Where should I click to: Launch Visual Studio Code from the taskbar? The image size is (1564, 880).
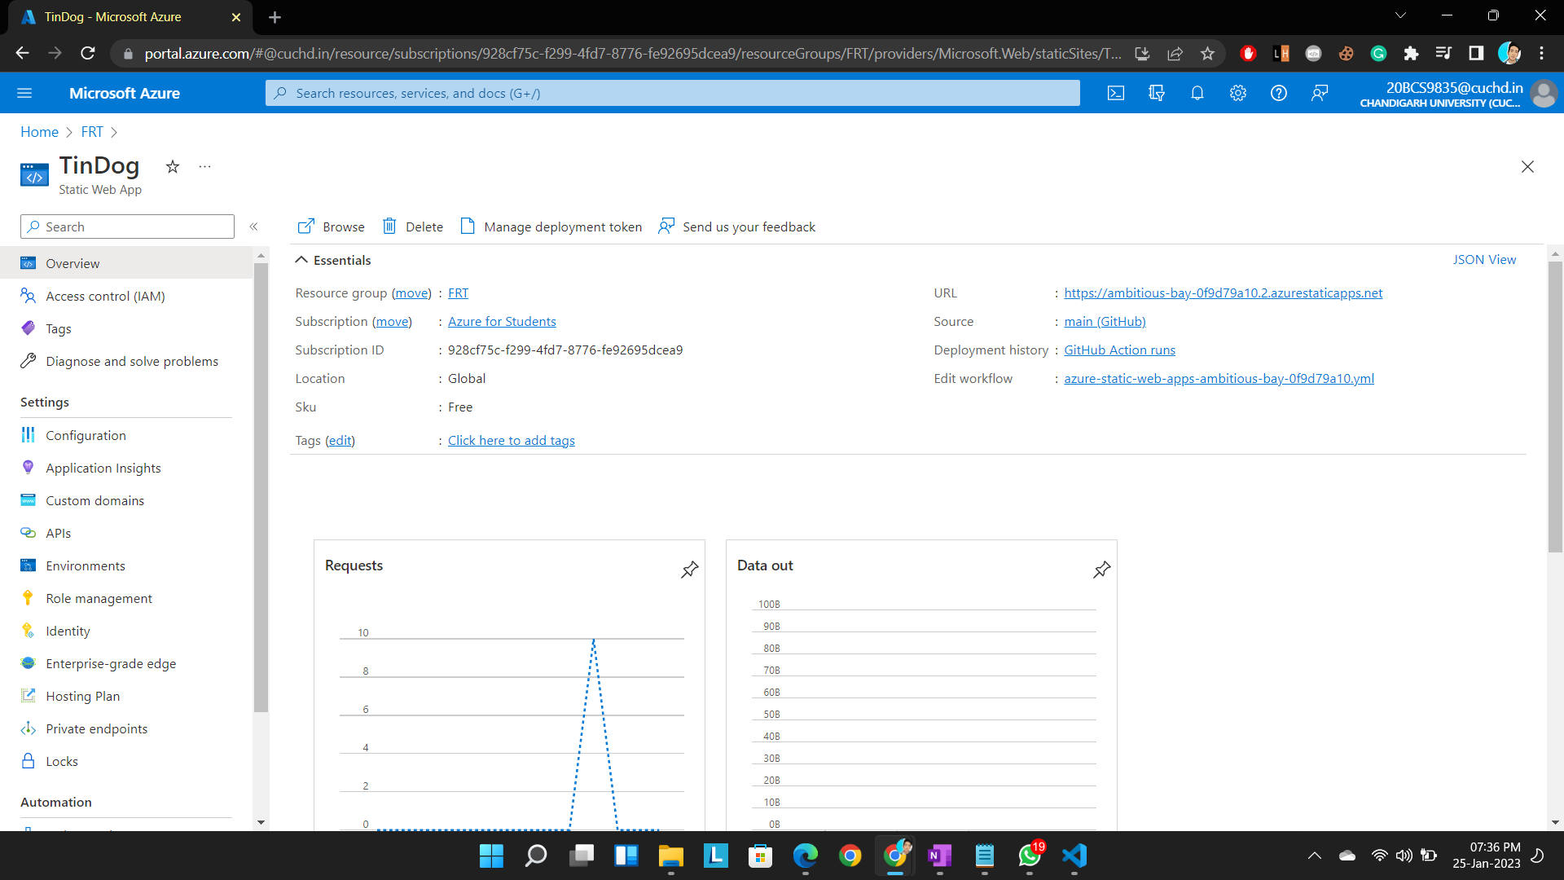(x=1074, y=856)
